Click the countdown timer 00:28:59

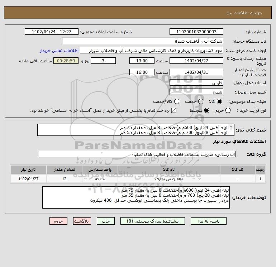(x=66, y=61)
